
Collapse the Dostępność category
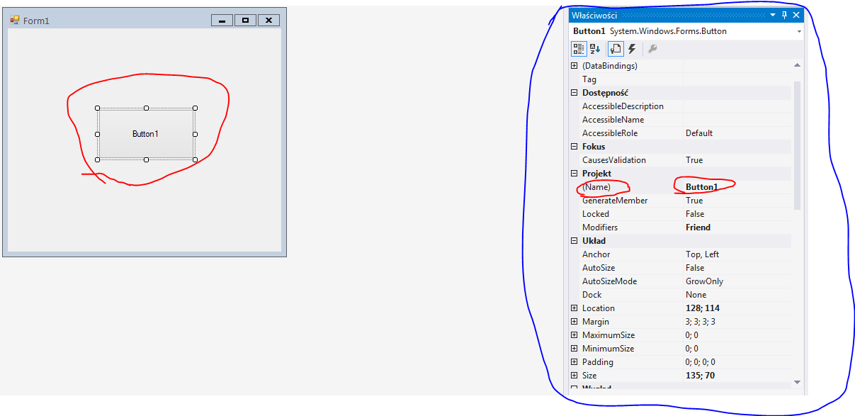(x=574, y=93)
